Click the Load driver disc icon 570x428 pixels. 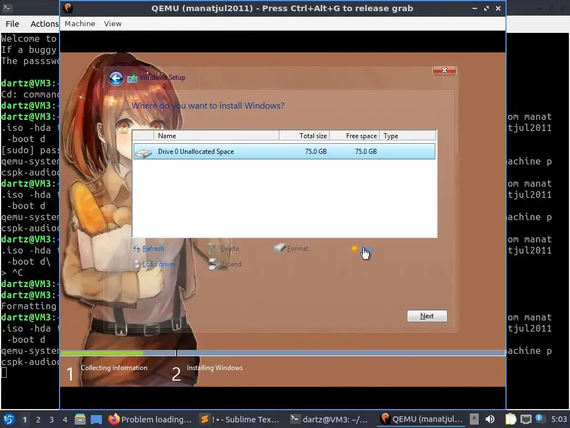coord(136,264)
